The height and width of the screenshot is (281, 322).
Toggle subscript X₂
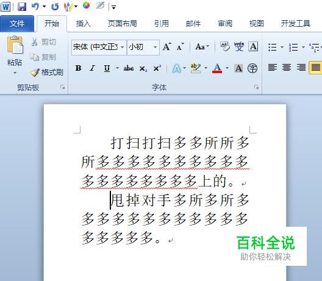tap(143, 68)
